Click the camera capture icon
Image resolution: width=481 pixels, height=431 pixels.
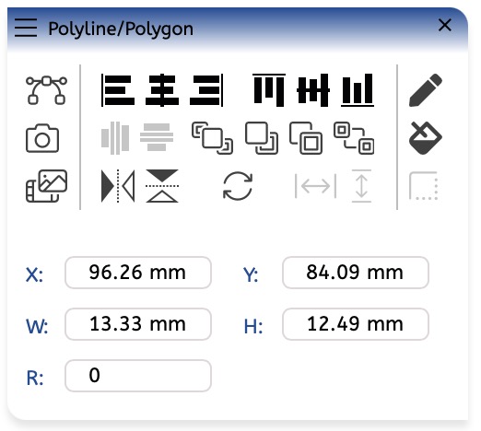[x=42, y=138]
